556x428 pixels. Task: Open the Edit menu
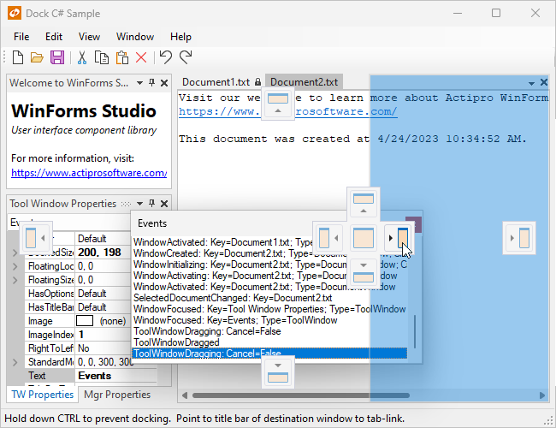coord(54,37)
